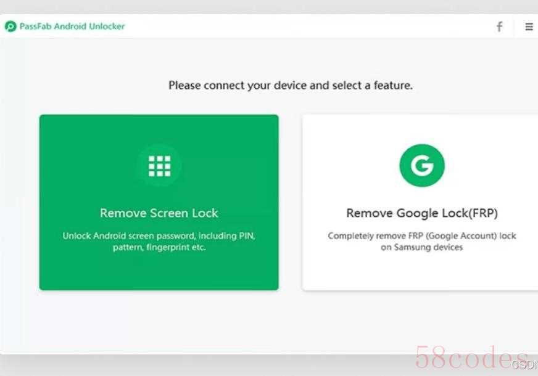538x376 pixels.
Task: Click the Unlock Android screen password description
Action: [159, 241]
